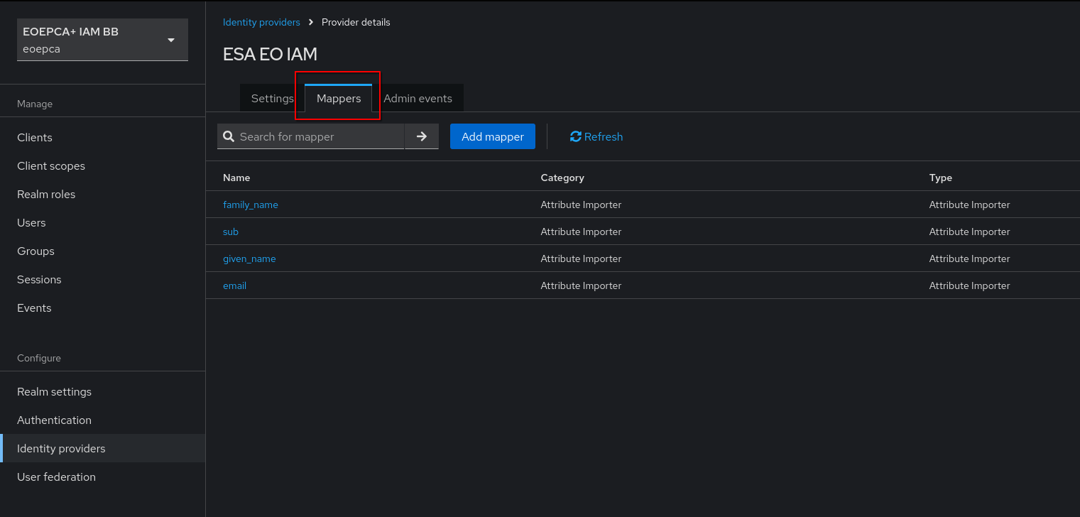Switch to the Settings tab
This screenshot has width=1080, height=517.
272,99
